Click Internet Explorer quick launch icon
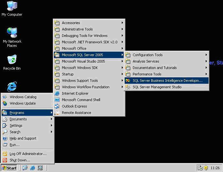223x172 pixels. 33,168
